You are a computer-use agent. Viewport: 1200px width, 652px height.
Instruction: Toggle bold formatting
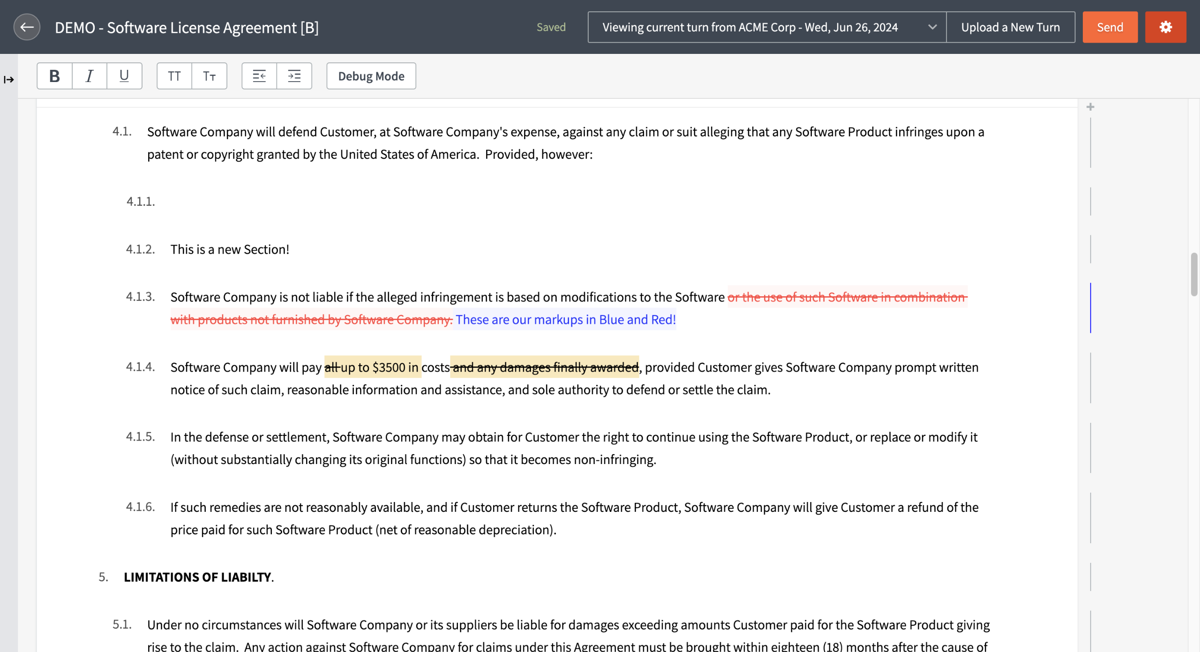pos(54,76)
